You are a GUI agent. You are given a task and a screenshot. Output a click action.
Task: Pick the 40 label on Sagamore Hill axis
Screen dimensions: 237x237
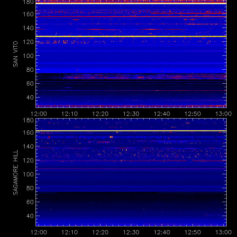point(30,216)
